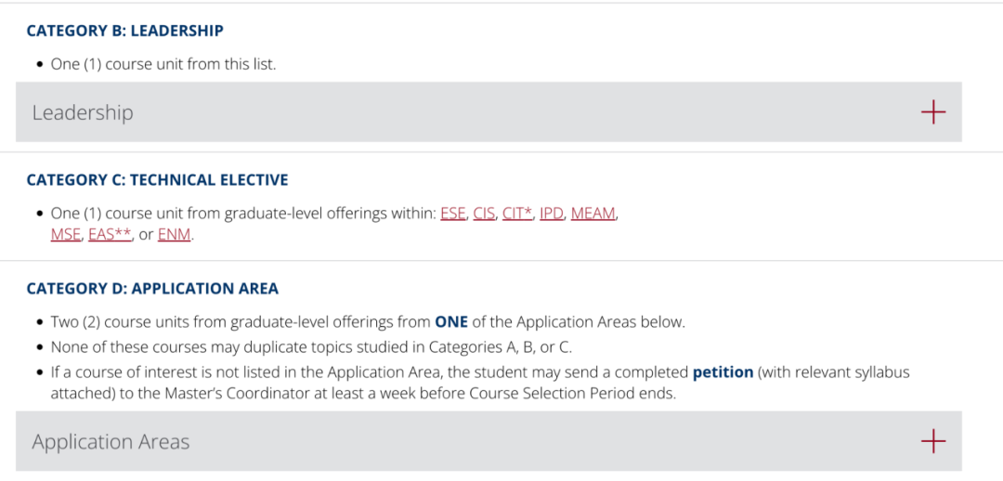1003x481 pixels.
Task: Go to the MEAM course link
Action: 593,214
